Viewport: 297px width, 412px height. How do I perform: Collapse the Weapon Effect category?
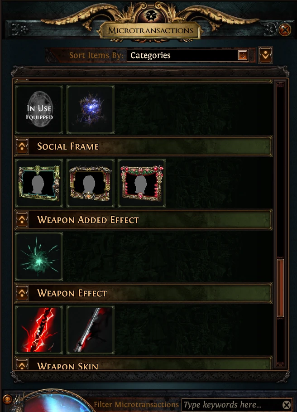point(22,293)
